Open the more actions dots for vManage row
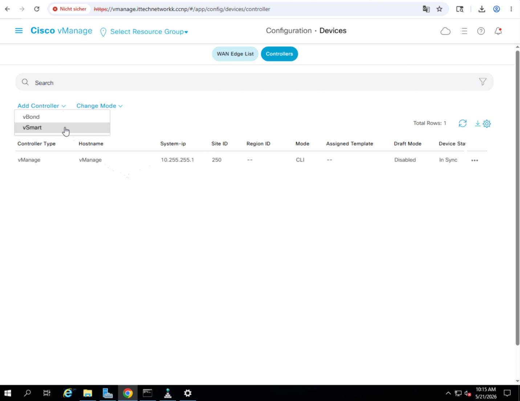Viewport: 520px width, 401px height. pos(475,160)
